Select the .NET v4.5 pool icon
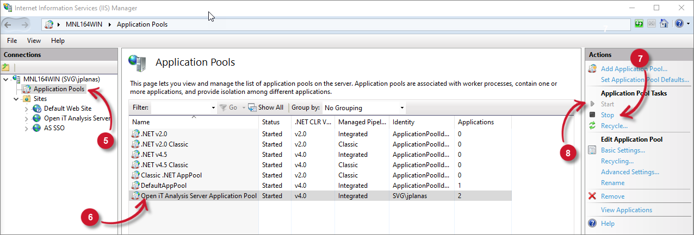The image size is (694, 235). tap(135, 154)
